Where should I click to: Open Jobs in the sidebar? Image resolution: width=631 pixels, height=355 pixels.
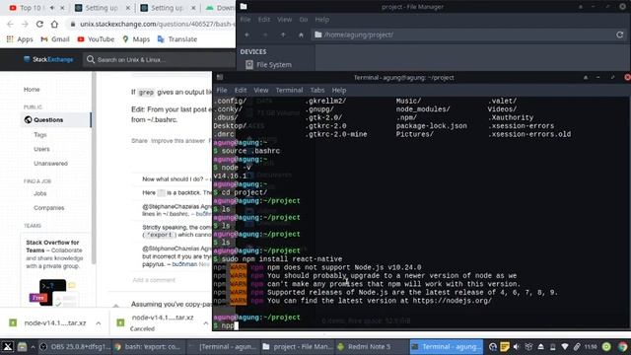pos(40,193)
